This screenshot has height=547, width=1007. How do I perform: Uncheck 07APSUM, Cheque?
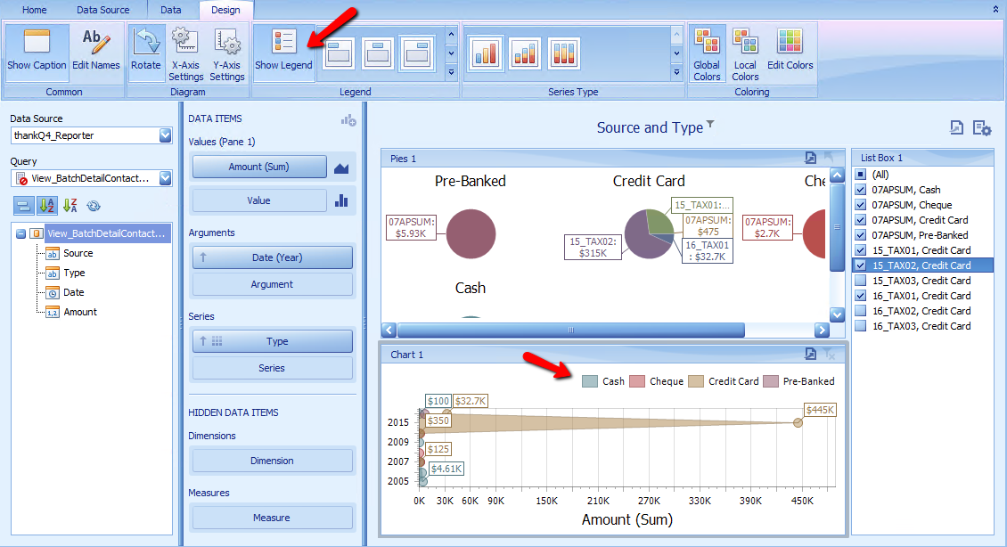click(x=861, y=205)
